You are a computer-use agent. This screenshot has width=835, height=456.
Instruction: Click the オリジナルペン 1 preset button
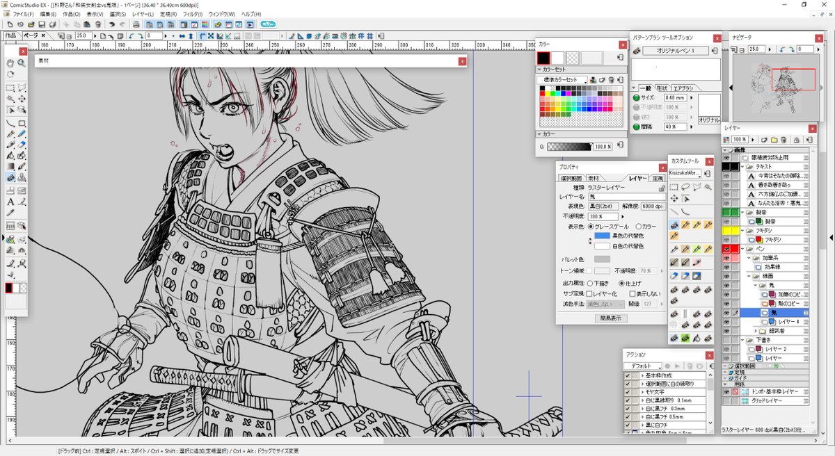coord(676,51)
